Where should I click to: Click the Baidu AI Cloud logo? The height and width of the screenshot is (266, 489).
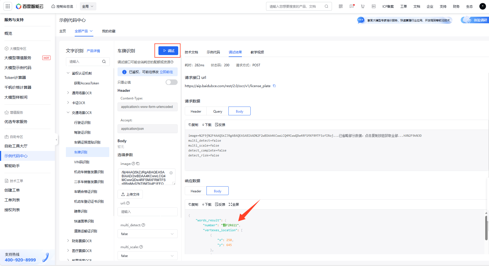(x=30, y=6)
